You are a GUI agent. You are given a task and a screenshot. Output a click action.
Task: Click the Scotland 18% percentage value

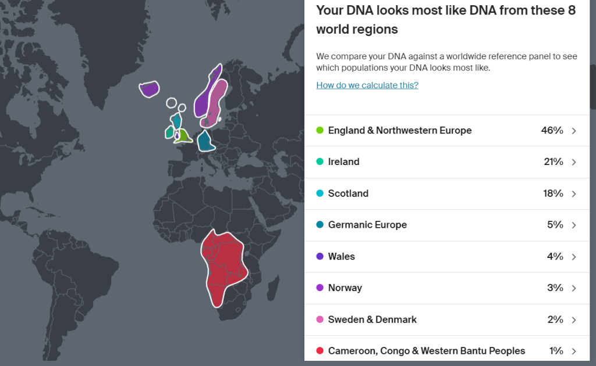pos(553,193)
